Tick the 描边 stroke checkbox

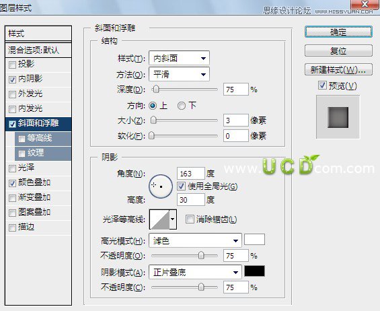point(12,228)
